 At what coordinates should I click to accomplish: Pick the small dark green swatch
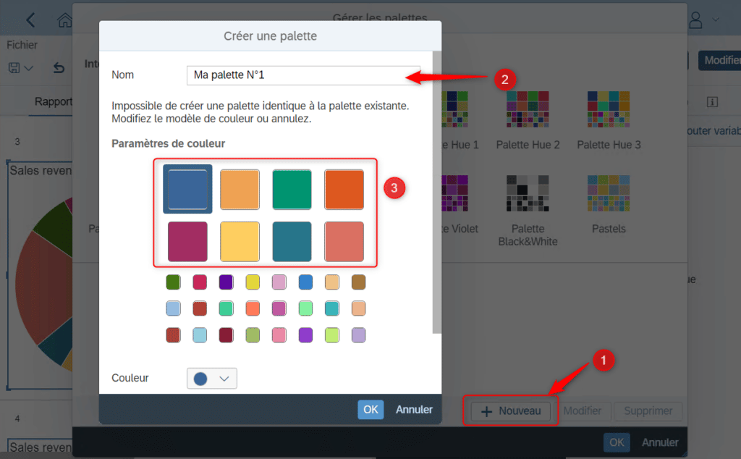tap(174, 282)
